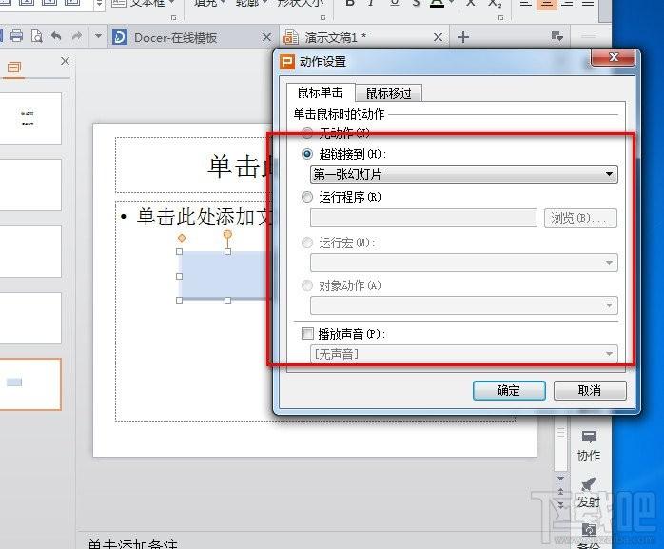Expand the quick access toolbar dropdown arrow

(98, 36)
